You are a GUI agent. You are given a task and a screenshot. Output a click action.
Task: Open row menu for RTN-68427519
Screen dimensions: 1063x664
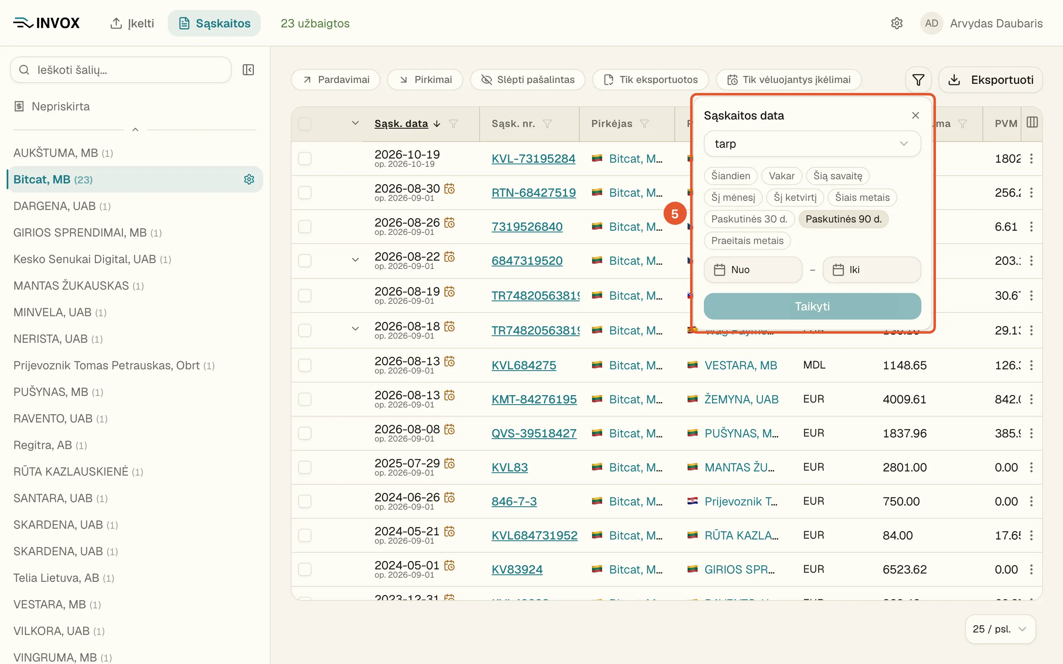pos(1031,192)
